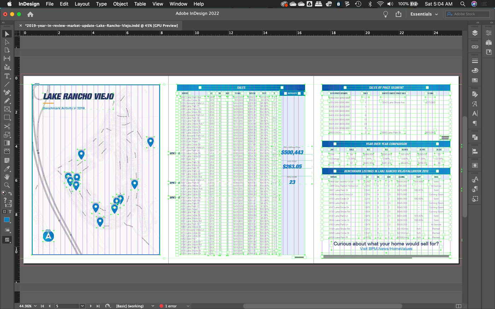The width and height of the screenshot is (495, 309).
Task: Select the Content Collector tool
Action: point(7,67)
